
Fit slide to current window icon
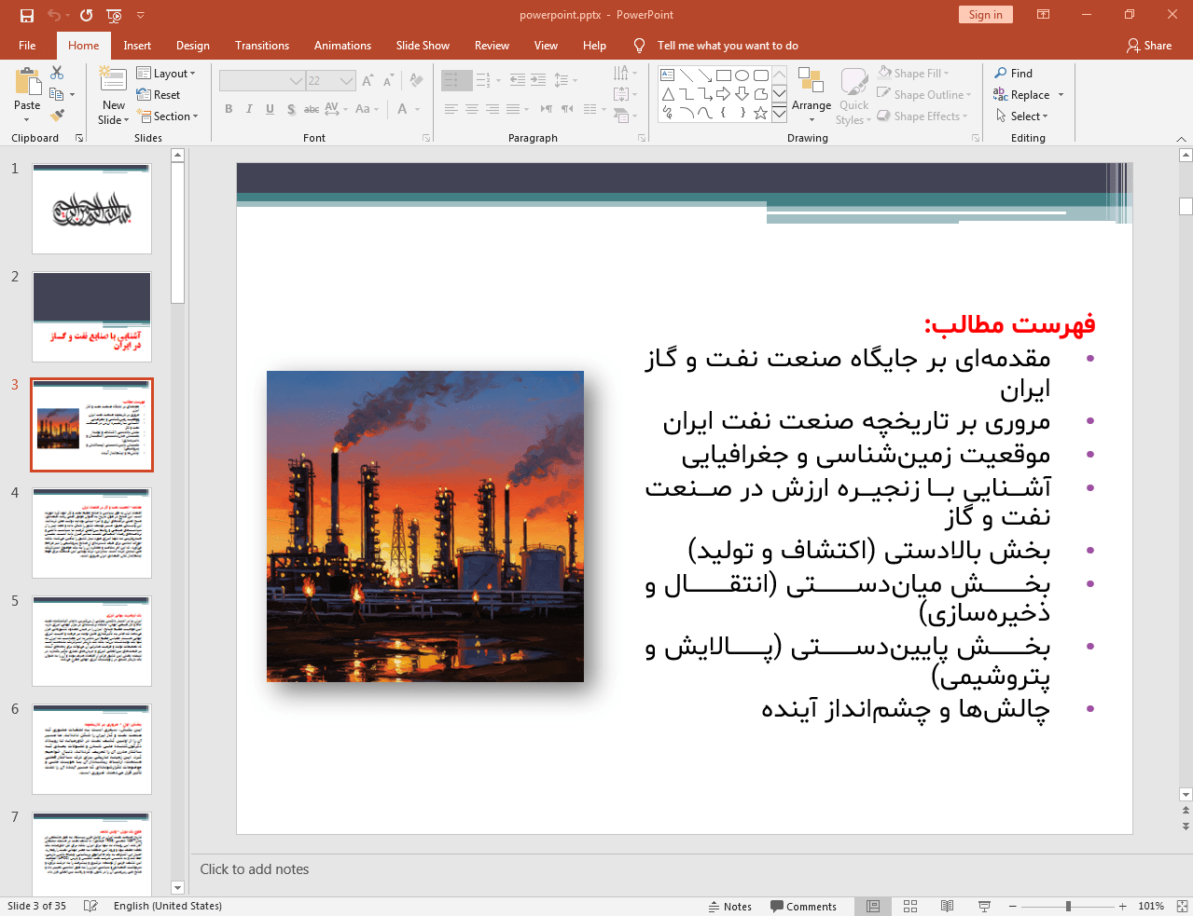1182,906
